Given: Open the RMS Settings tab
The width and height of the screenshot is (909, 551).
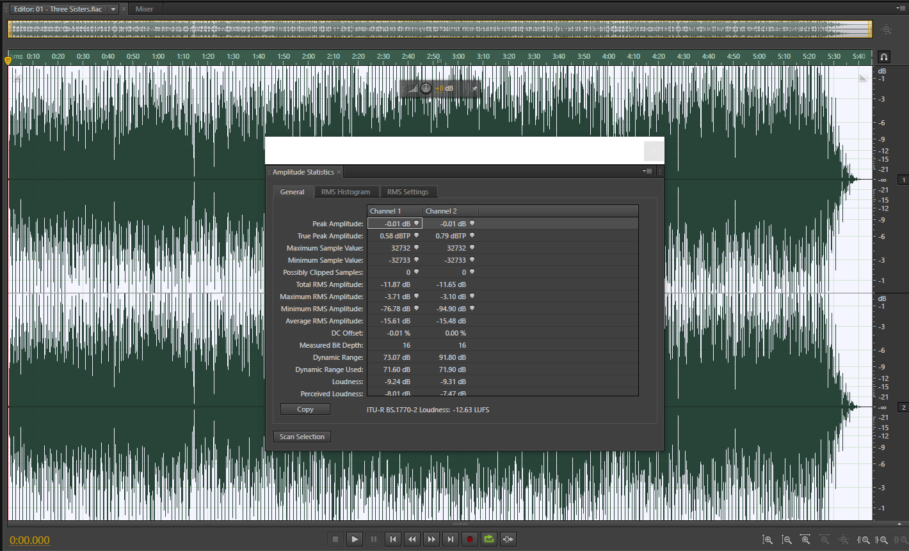Looking at the screenshot, I should pyautogui.click(x=408, y=192).
